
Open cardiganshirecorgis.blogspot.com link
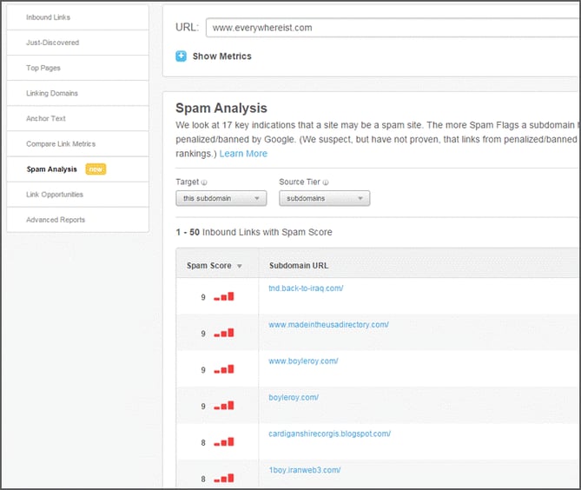329,434
